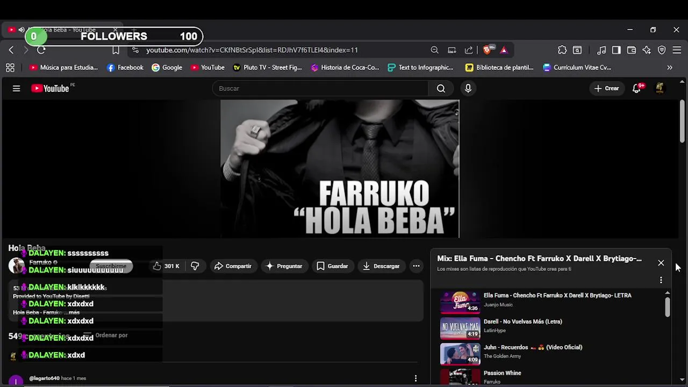The height and width of the screenshot is (387, 688).
Task: Dislike the video with thumbs down
Action: (x=195, y=266)
